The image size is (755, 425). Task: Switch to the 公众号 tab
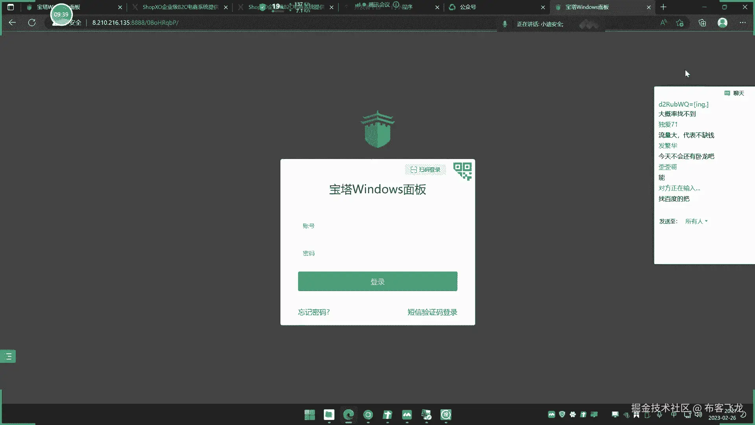click(468, 7)
